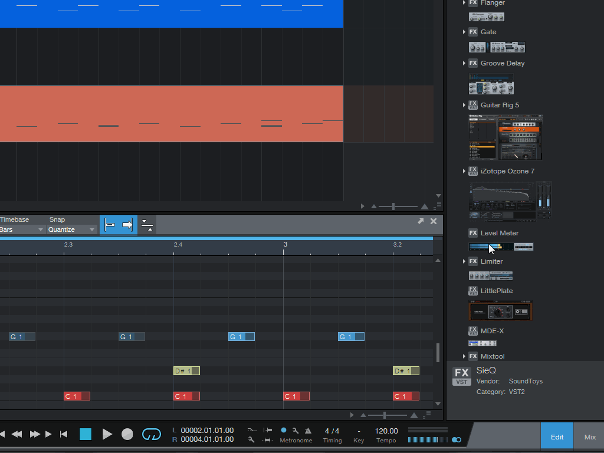
Task: Expand the Guitar Rig 5 entry
Action: tap(464, 105)
